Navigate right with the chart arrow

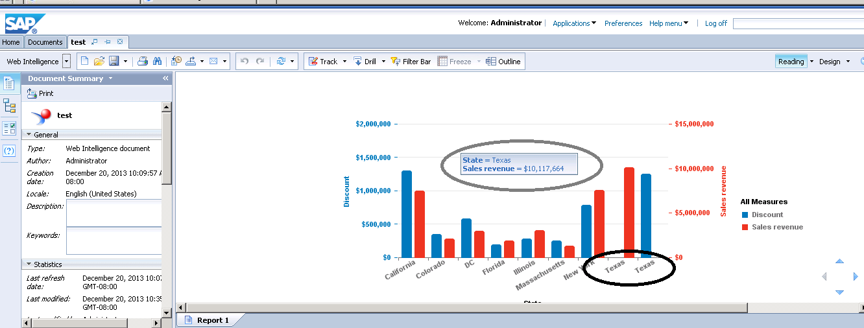tap(856, 277)
